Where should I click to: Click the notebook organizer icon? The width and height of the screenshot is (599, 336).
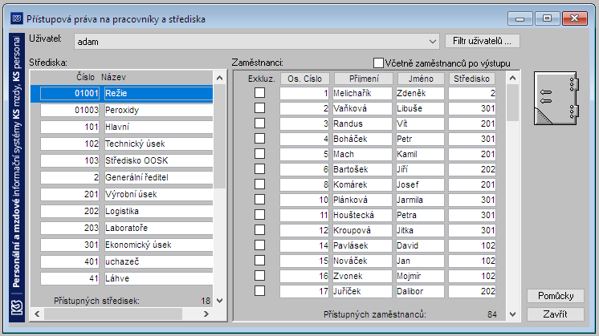coord(556,99)
